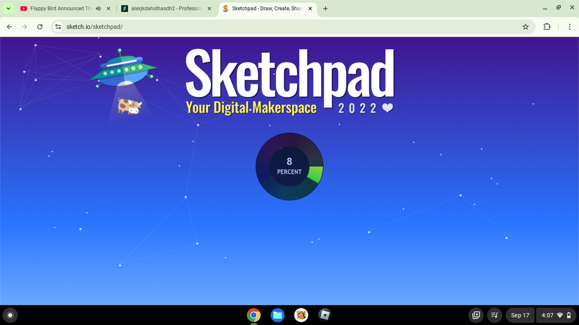Click the cow under the UFO beam
The width and height of the screenshot is (579, 325).
(129, 106)
